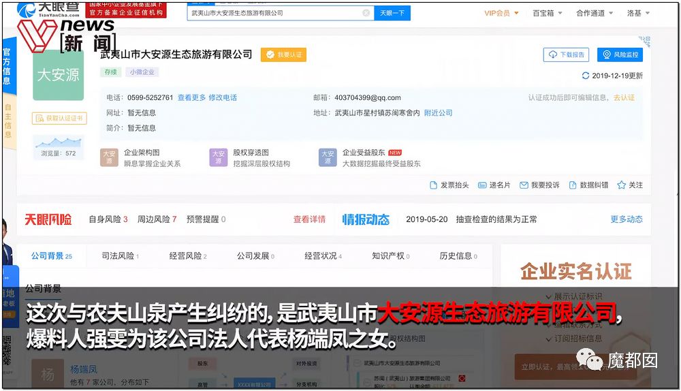Viewport: 681px width, 391px height.
Task: Click the 杨端凤 legal representative name
Action: click(83, 370)
